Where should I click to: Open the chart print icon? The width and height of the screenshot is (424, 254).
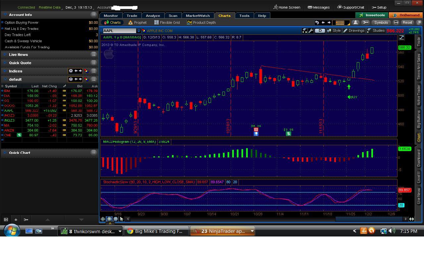(x=396, y=22)
